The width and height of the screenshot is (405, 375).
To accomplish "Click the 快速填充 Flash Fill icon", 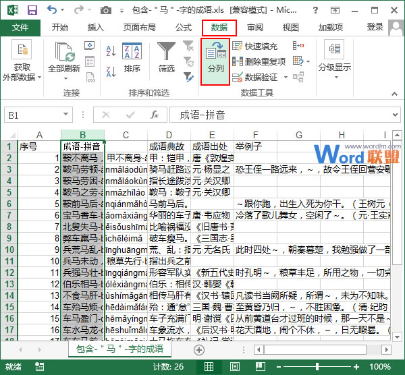I will click(238, 47).
